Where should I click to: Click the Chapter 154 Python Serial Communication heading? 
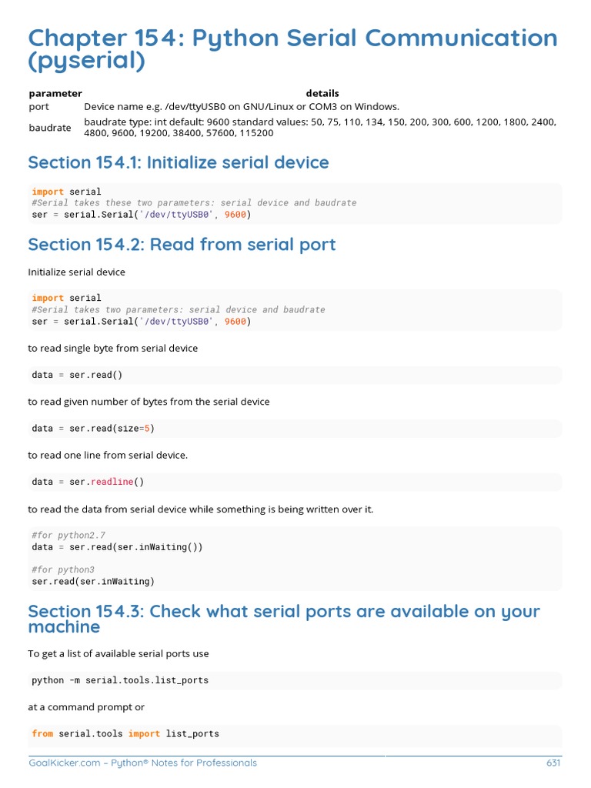coord(293,49)
